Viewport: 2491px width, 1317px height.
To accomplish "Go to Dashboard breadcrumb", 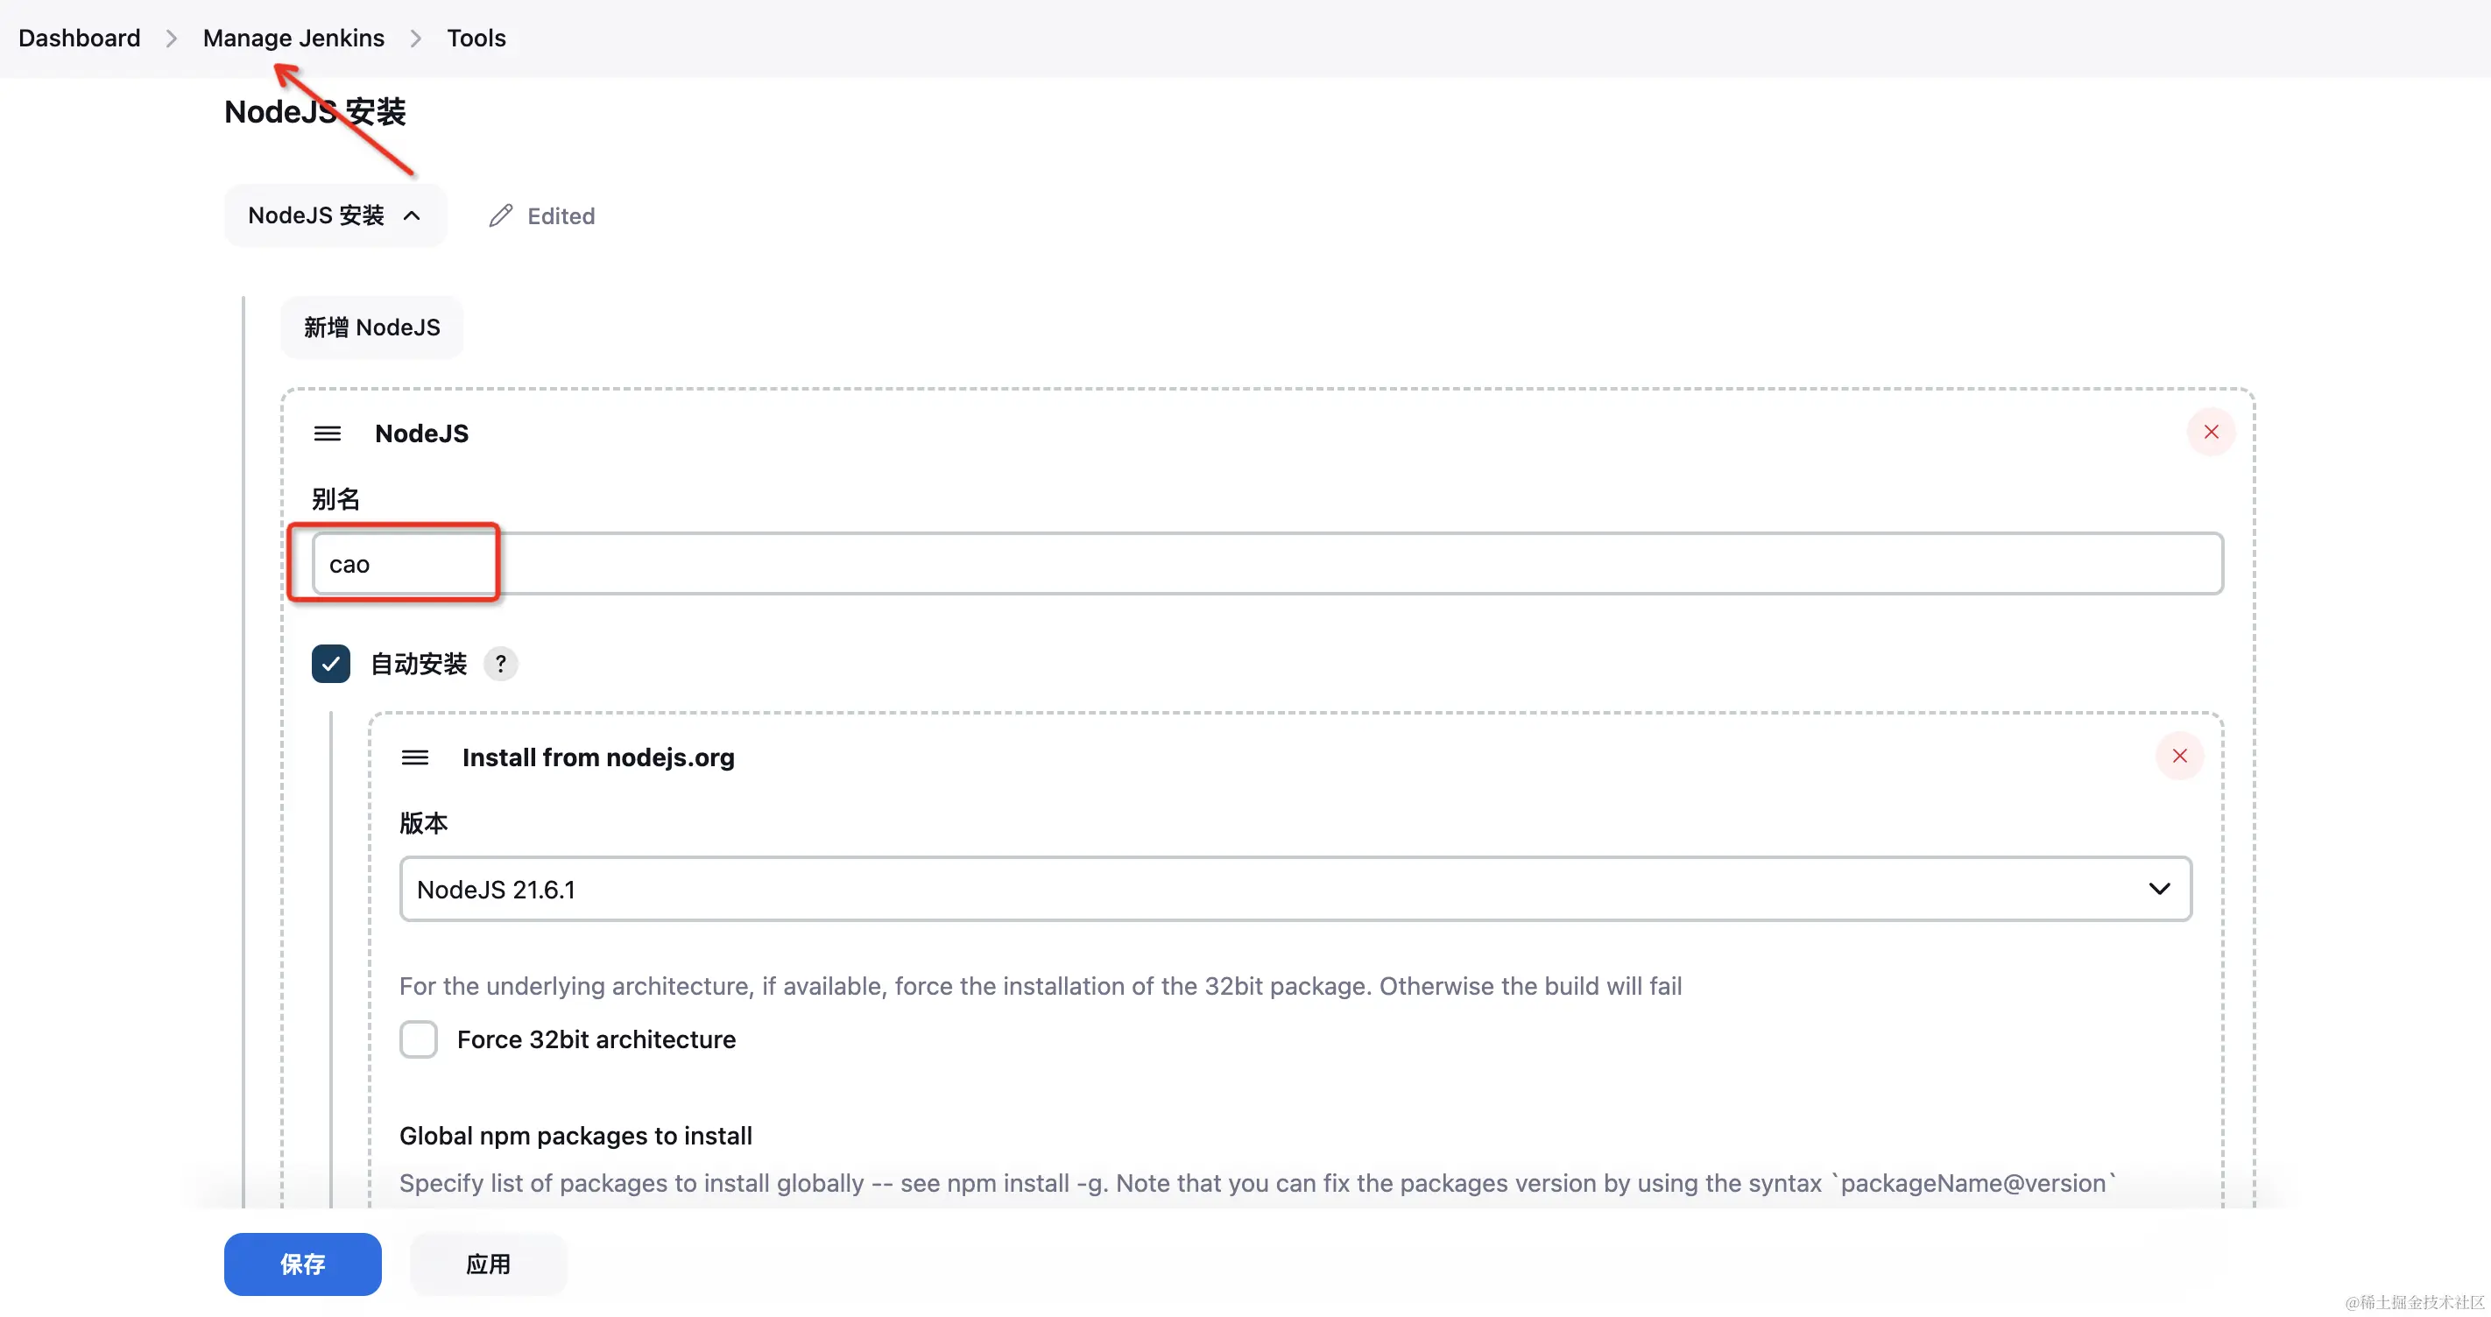I will click(80, 39).
